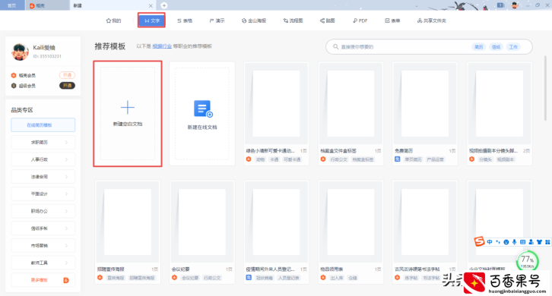This screenshot has height=296, width=552.
Task: Click the plus icon for blank document
Action: pos(128,107)
